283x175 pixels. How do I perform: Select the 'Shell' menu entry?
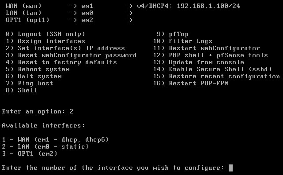point(22,90)
